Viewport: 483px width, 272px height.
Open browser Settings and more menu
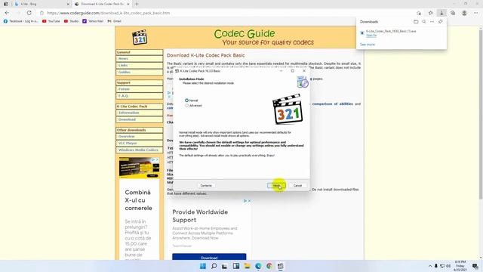point(475,13)
